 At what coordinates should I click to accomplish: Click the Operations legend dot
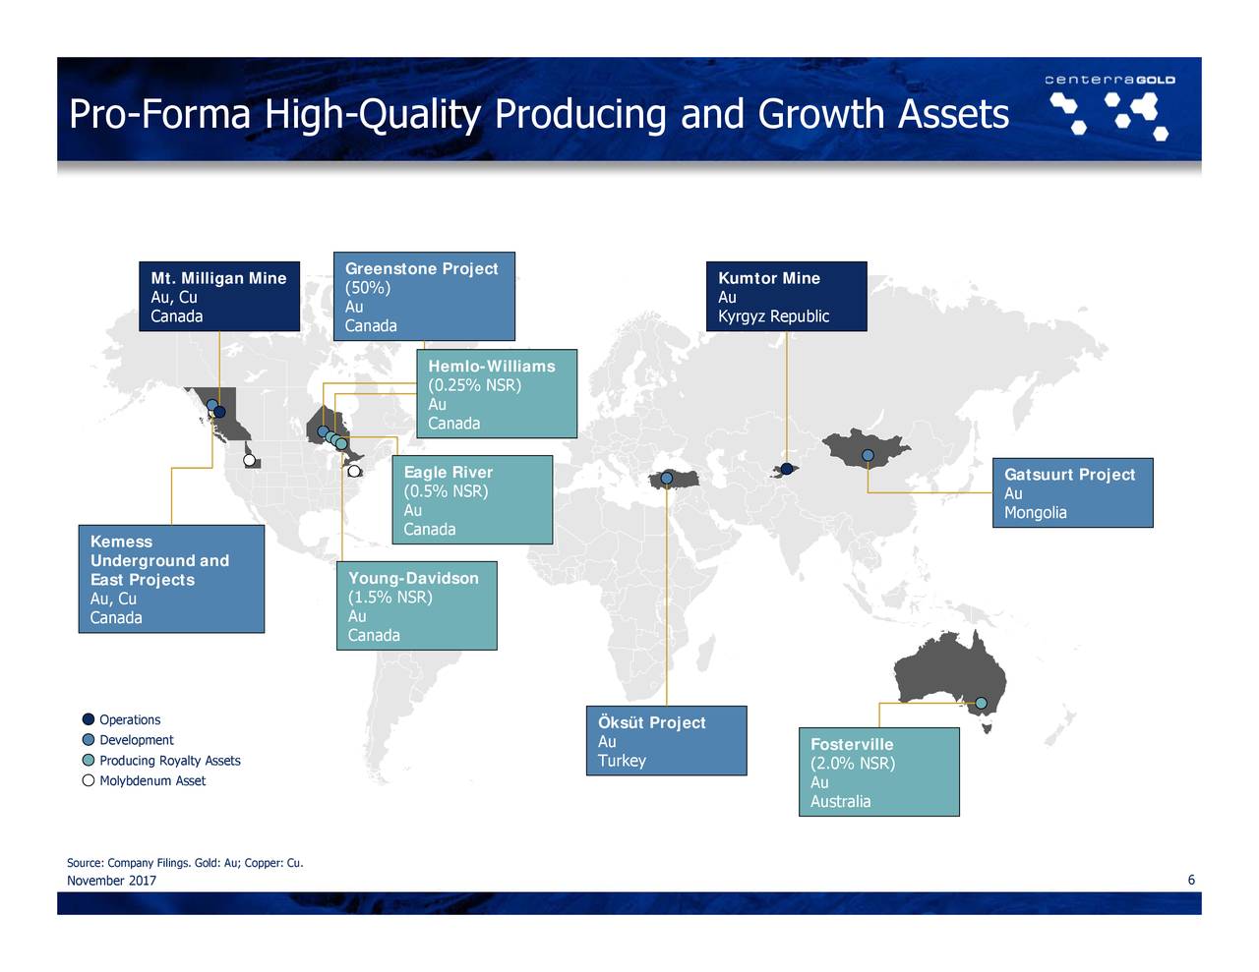[x=89, y=719]
